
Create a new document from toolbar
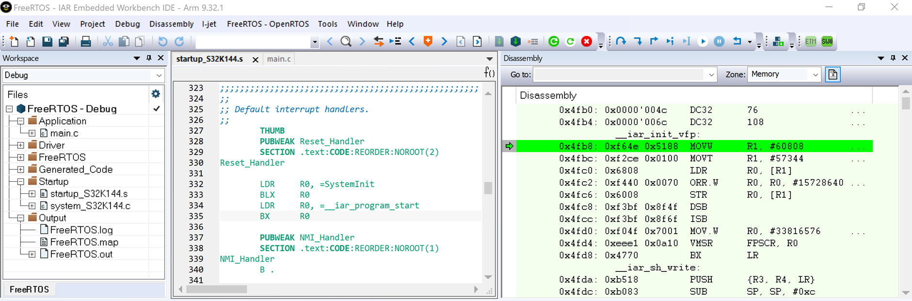click(14, 42)
